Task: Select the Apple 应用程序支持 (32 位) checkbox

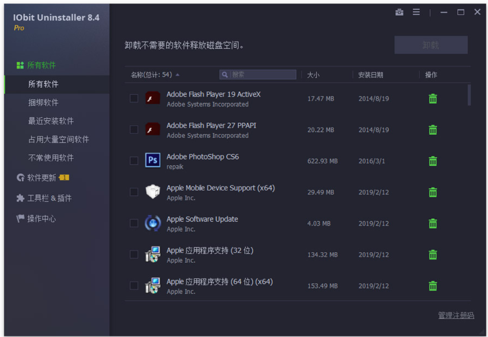Action: (x=134, y=254)
